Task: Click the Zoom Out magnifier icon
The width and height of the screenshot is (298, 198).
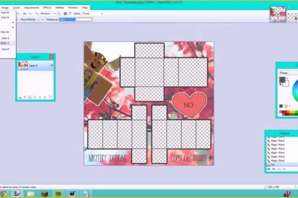Action: (36, 14)
